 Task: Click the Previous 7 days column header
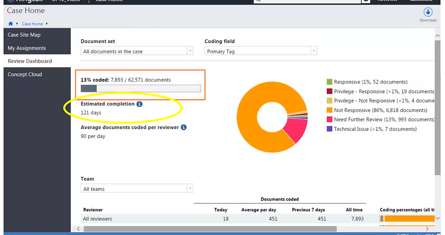(x=308, y=210)
